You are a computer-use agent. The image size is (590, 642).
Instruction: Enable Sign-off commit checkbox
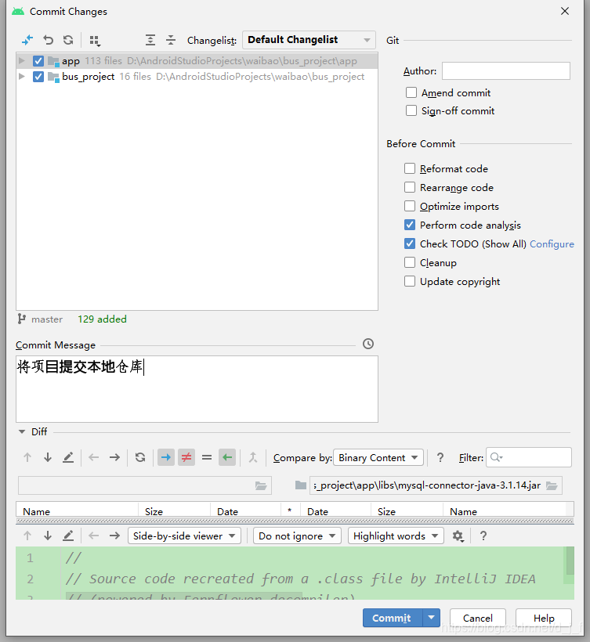(x=411, y=110)
